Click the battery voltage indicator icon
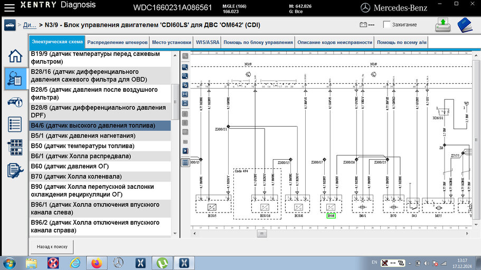Screen dimensions: 481x270 (x=363, y=24)
